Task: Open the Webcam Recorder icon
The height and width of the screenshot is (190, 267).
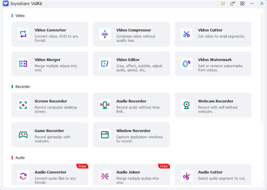Action: pyautogui.click(x=186, y=105)
